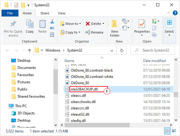Image resolution: width=180 pixels, height=136 pixels.
Task: Click the New item icon
Action: (125, 21)
